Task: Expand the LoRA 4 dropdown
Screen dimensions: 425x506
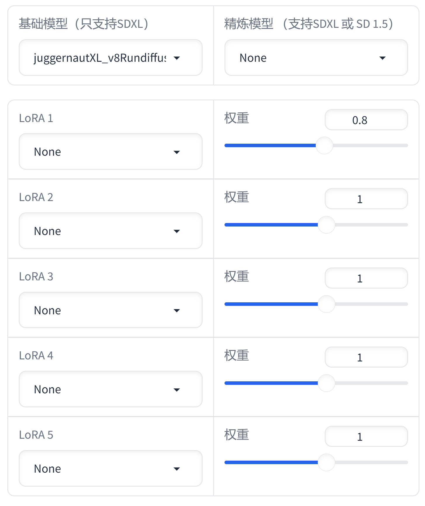Action: (x=110, y=389)
